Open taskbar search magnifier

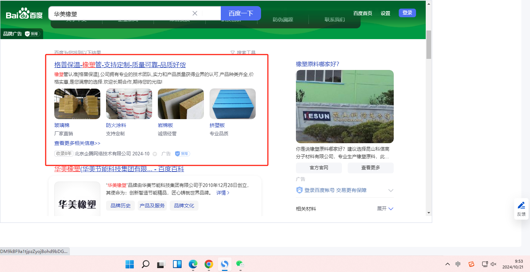pos(146,264)
